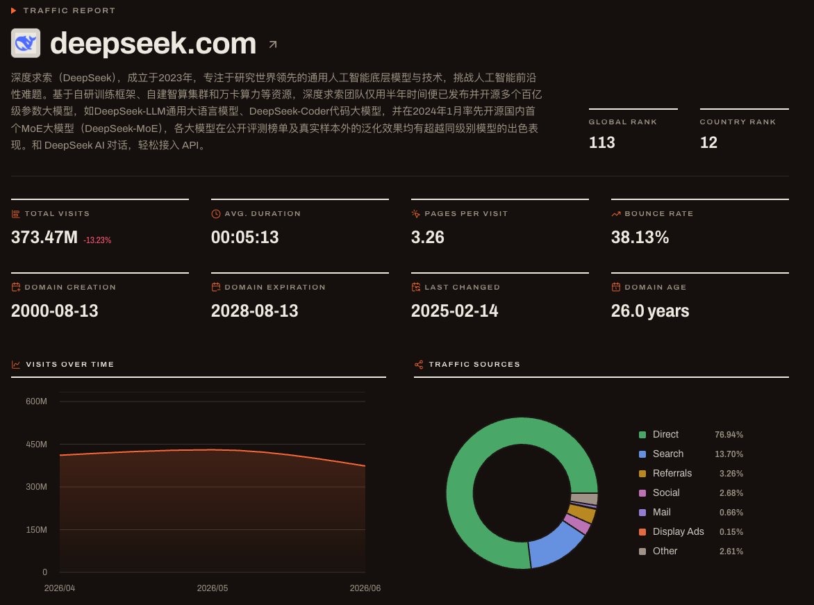Select the orange Display Ads legend swatch
The image size is (814, 605).
[x=642, y=532]
